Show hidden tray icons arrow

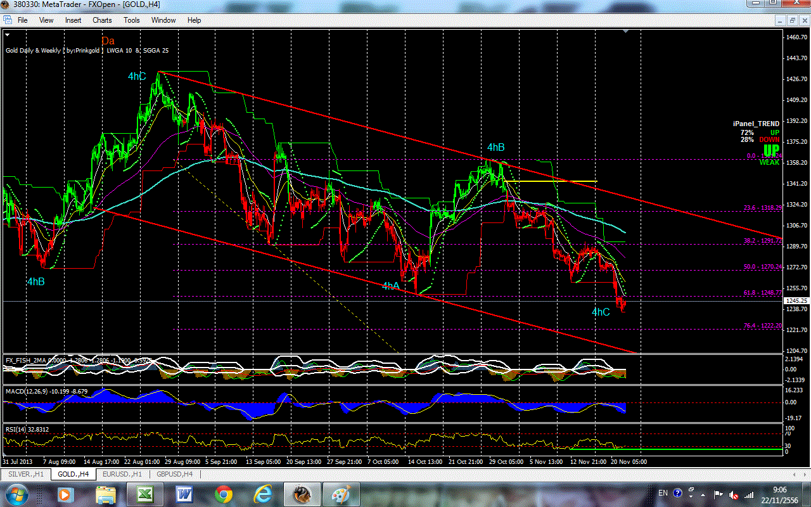(x=704, y=494)
